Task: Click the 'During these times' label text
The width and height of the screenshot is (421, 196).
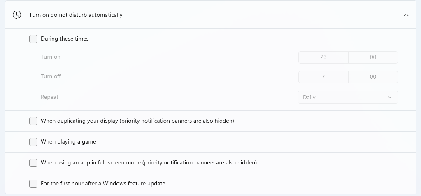Action: coord(65,39)
